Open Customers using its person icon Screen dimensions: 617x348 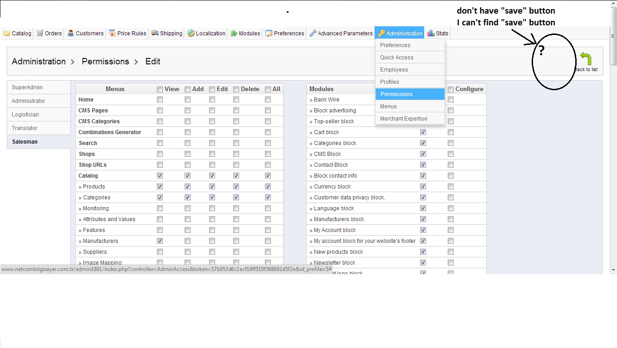(71, 33)
